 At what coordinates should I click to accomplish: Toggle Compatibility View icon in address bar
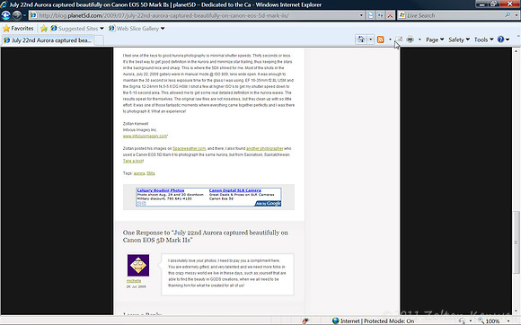pos(370,15)
